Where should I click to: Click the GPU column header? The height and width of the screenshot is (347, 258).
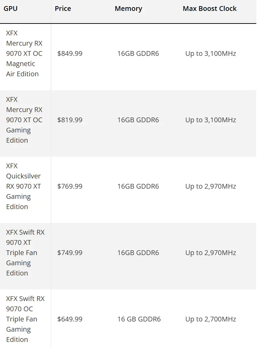tap(11, 9)
